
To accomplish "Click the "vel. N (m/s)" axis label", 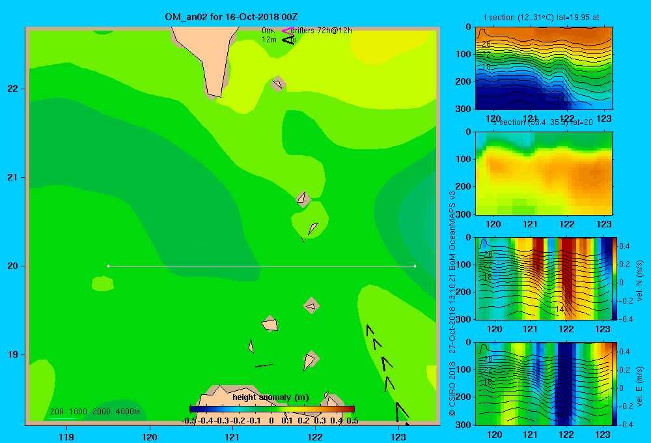I will pyautogui.click(x=639, y=281).
